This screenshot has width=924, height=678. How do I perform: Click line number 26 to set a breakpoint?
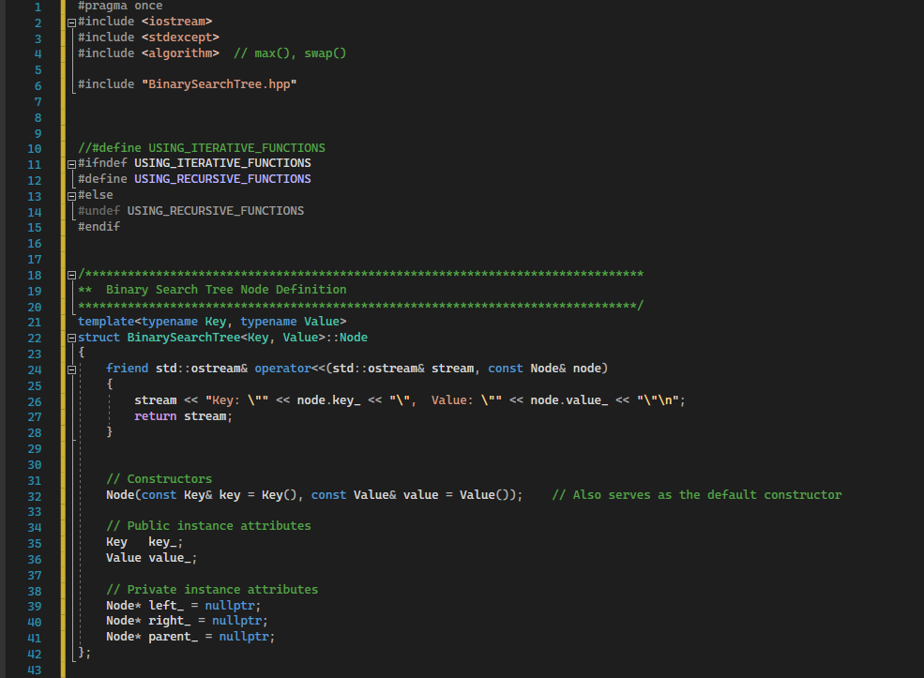tap(35, 399)
